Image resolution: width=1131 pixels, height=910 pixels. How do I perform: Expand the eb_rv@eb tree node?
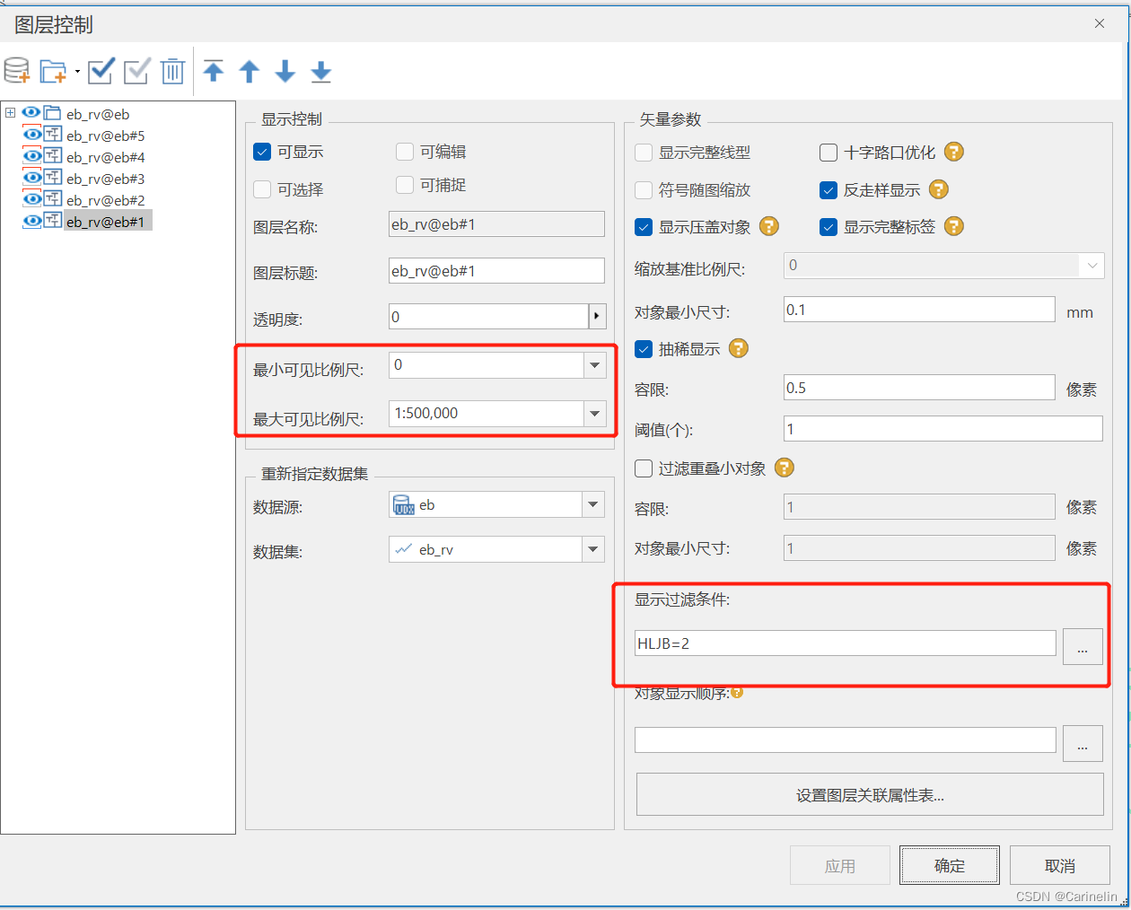[9, 114]
